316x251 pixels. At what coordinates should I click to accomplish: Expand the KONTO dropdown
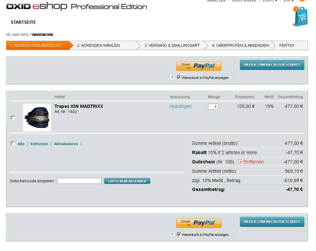pyautogui.click(x=270, y=1)
